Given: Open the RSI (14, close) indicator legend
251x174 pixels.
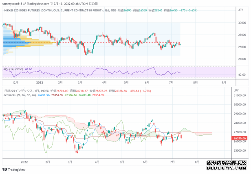Looking at the screenshot, I should click(13, 69).
